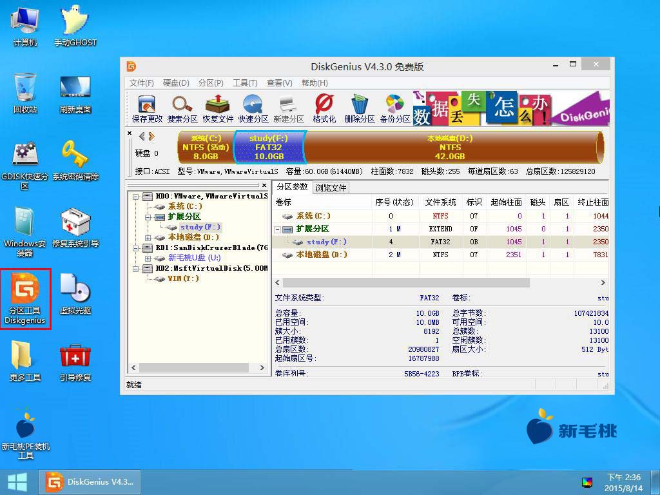The width and height of the screenshot is (660, 495).
Task: Close the disk tree panel
Action: (x=264, y=185)
